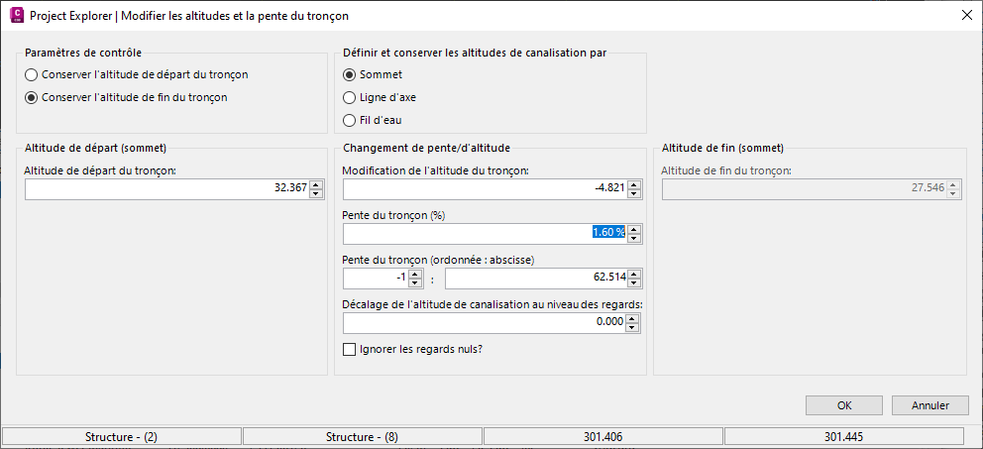Increase the slope ordonnée value spinner
Viewport: 983px width, 449px height.
[x=416, y=275]
